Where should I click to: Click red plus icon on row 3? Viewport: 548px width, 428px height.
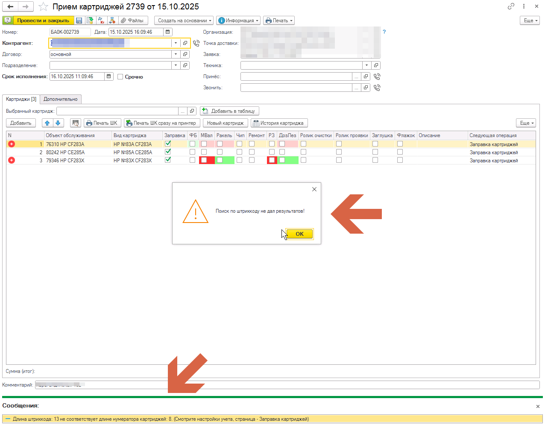(x=12, y=160)
